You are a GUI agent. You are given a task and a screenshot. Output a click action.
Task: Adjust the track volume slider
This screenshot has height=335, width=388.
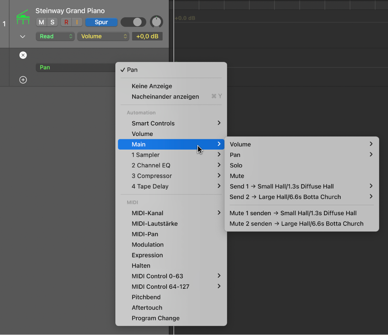coord(133,22)
